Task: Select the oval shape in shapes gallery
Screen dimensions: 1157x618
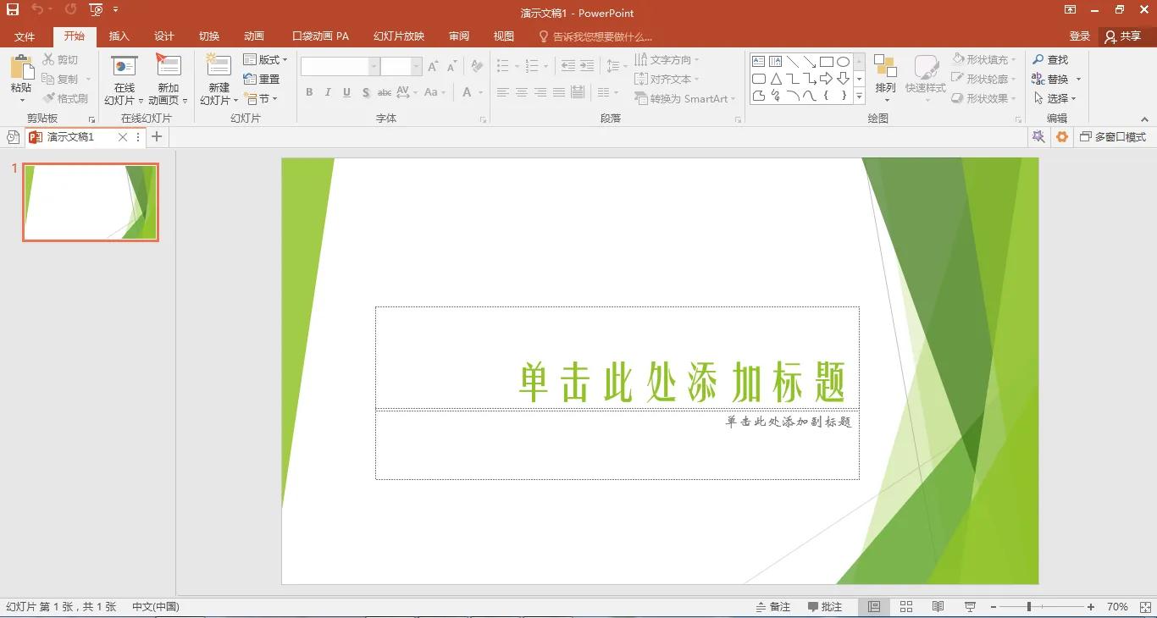Action: click(843, 62)
